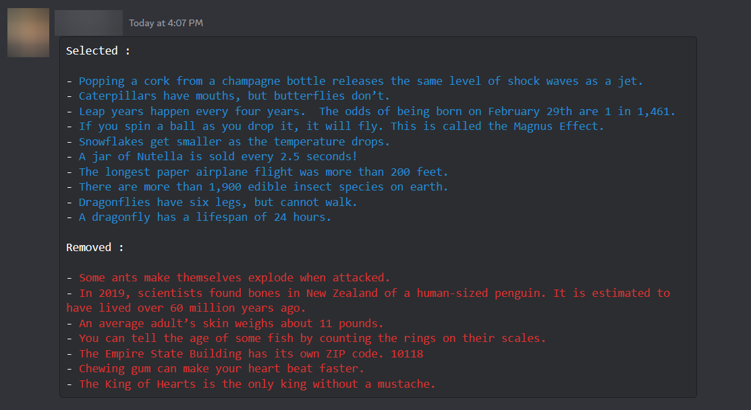Select the exploding ants fact

226,277
